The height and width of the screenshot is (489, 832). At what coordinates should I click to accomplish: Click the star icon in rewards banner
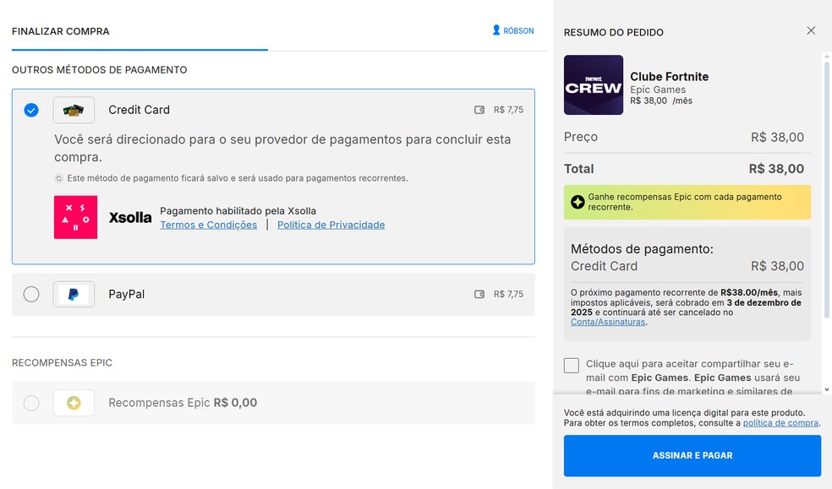pos(577,202)
